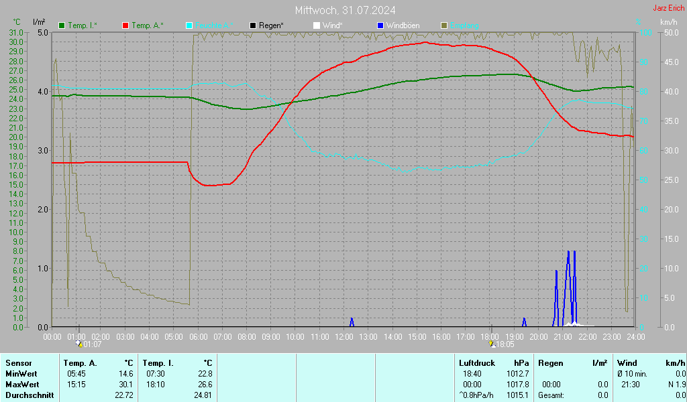Click the MaxWert row label
This screenshot has width=687, height=402.
23,384
